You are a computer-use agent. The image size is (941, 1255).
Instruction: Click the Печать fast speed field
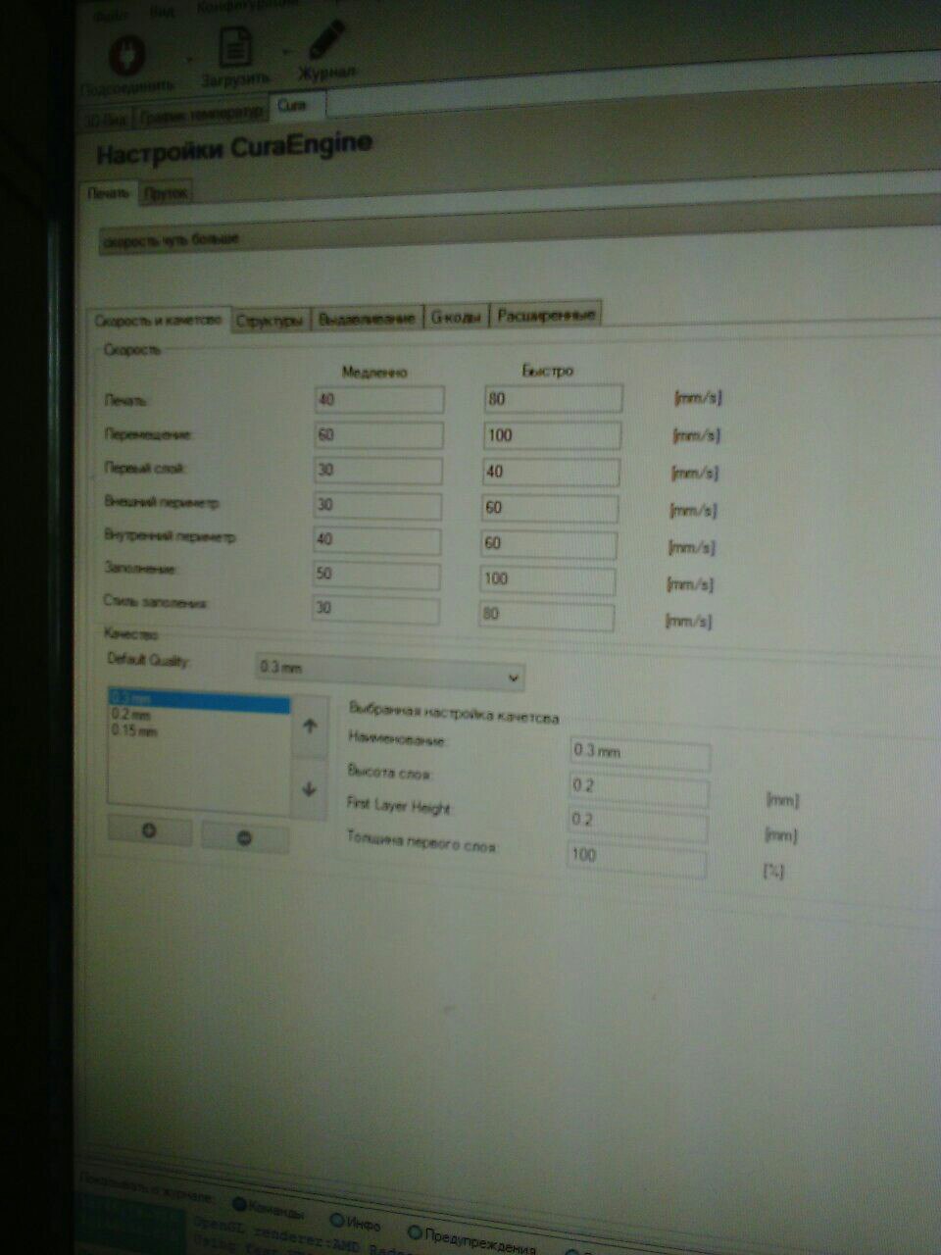point(553,399)
